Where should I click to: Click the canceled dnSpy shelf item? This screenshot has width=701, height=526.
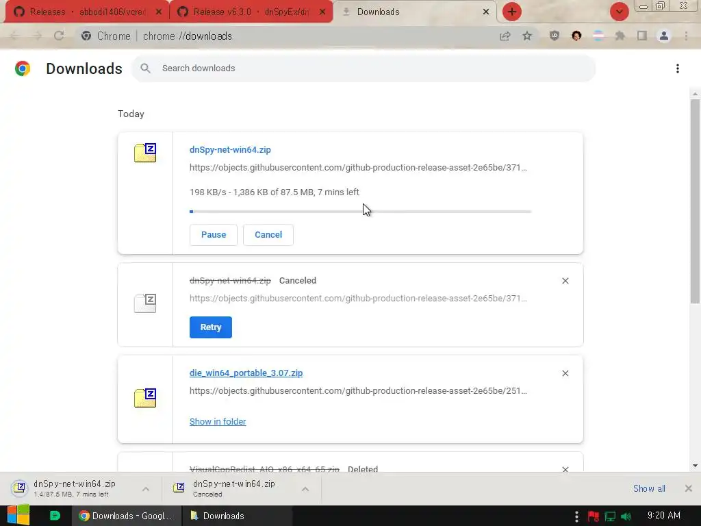pos(233,489)
